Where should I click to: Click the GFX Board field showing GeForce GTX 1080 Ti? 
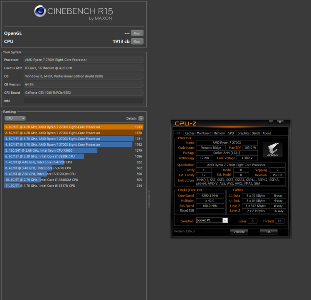(x=84, y=92)
